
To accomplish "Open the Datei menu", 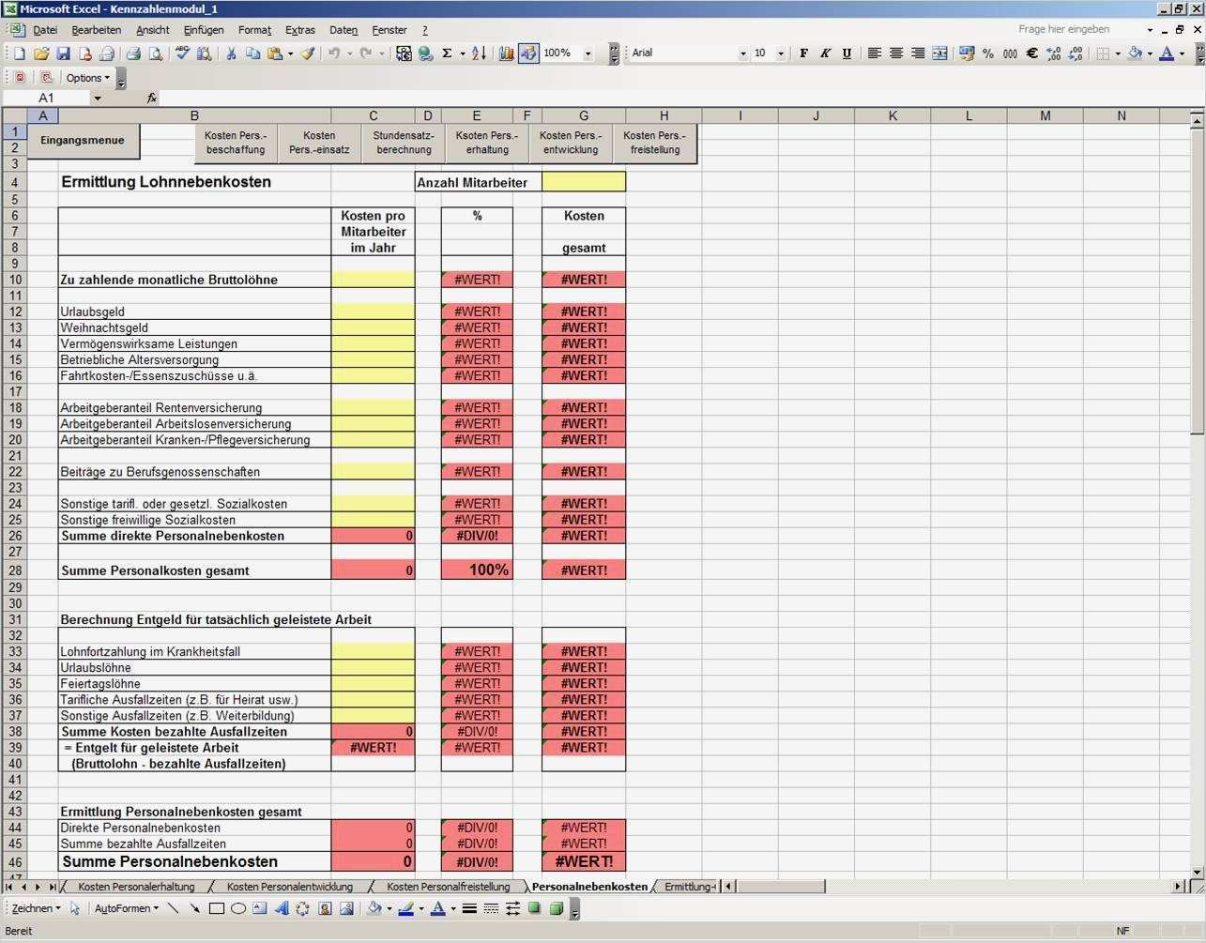I will [45, 30].
